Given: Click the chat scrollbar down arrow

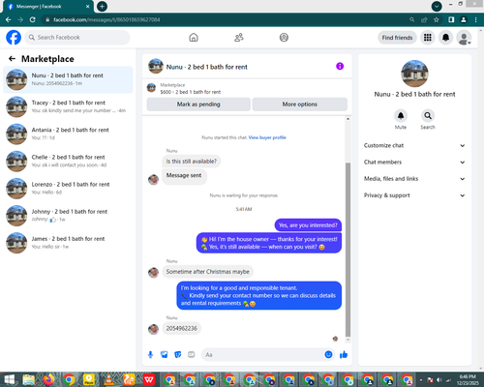Looking at the screenshot, I should [348, 340].
